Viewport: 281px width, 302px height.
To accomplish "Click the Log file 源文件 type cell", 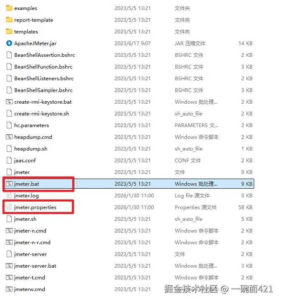I will pos(192,196).
